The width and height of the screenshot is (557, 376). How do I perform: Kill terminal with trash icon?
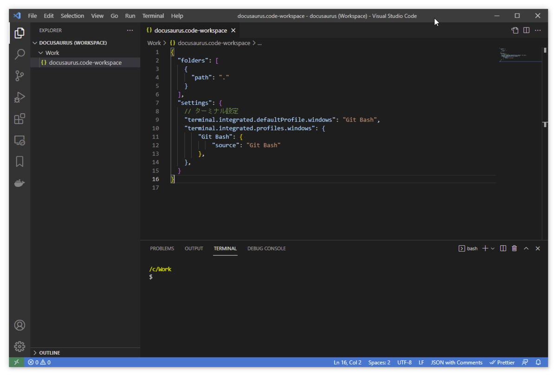point(514,249)
